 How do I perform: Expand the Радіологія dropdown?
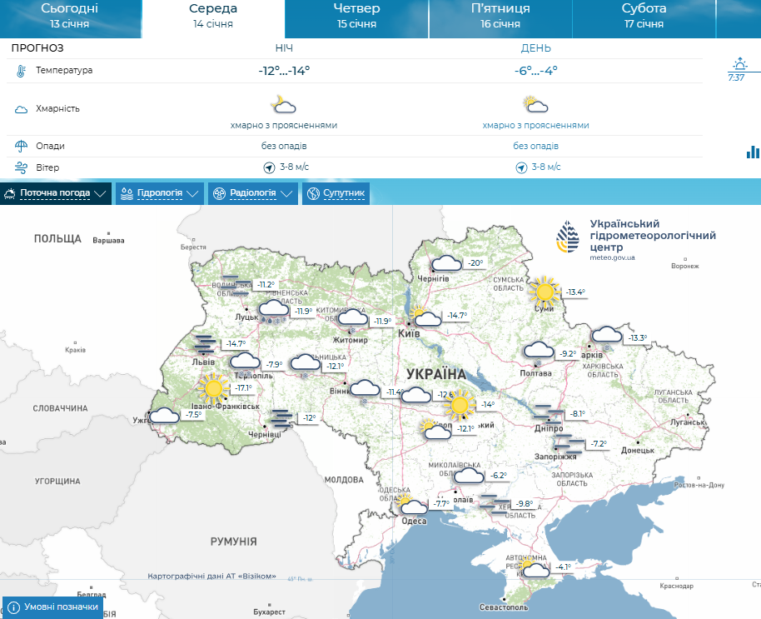tap(252, 194)
